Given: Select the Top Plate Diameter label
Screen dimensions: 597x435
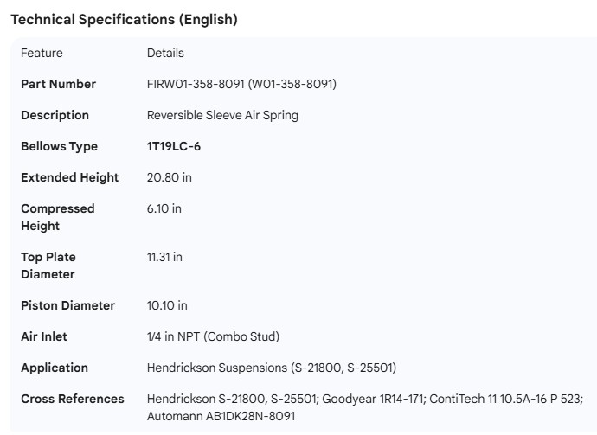Looking at the screenshot, I should [x=48, y=265].
